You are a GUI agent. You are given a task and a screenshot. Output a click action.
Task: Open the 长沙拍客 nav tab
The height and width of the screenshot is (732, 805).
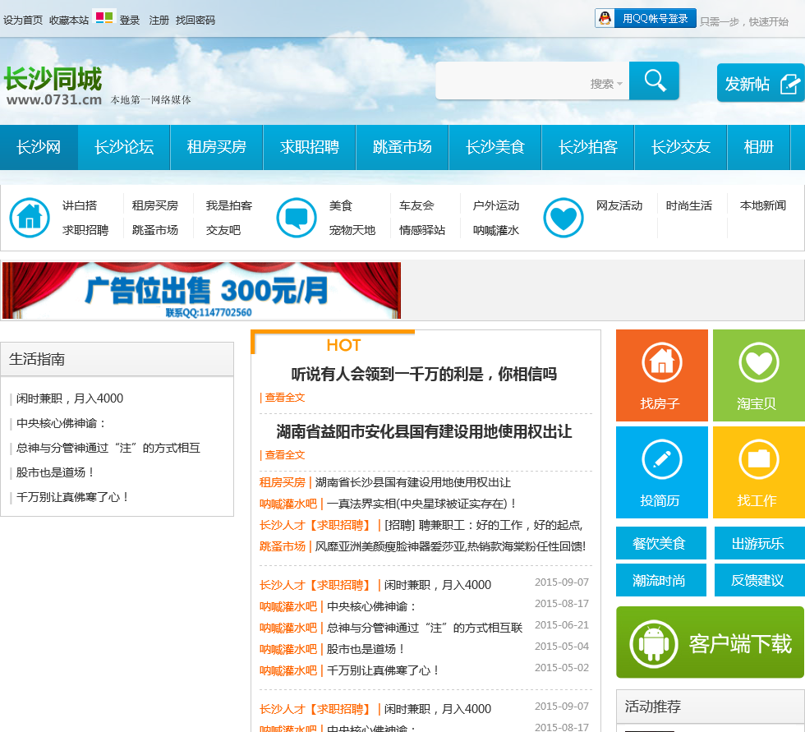pyautogui.click(x=588, y=147)
